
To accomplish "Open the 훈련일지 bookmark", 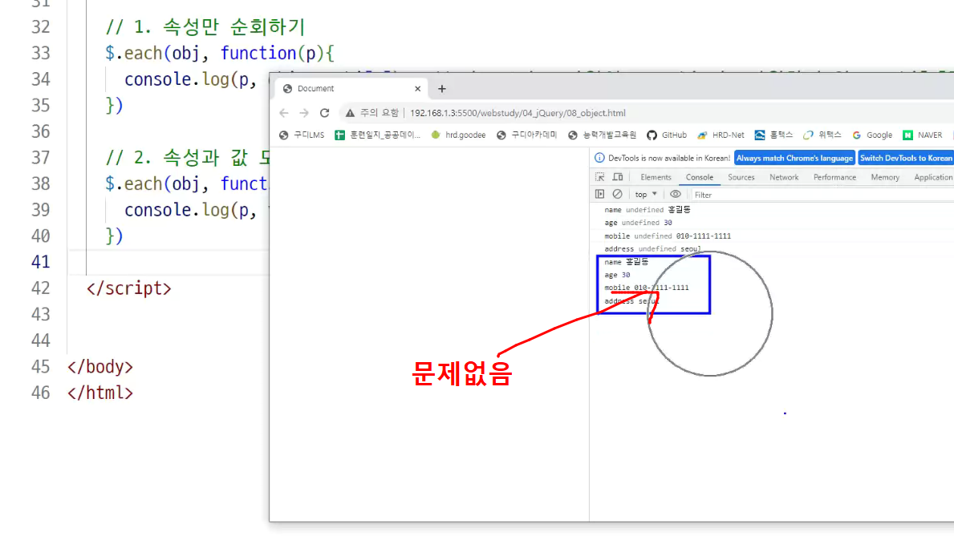I will (x=377, y=135).
